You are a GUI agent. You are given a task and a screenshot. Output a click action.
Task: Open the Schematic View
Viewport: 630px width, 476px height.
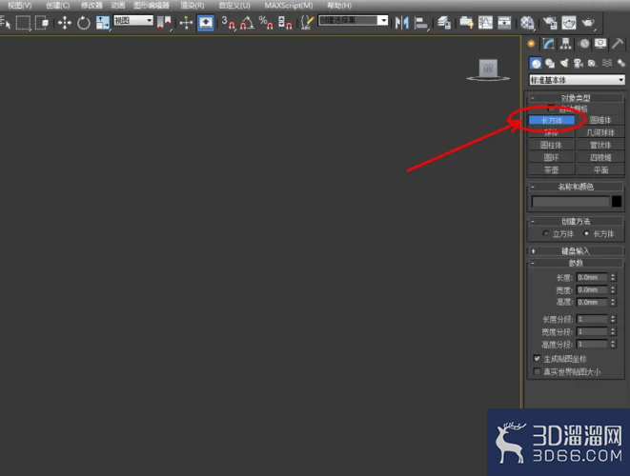[x=504, y=23]
